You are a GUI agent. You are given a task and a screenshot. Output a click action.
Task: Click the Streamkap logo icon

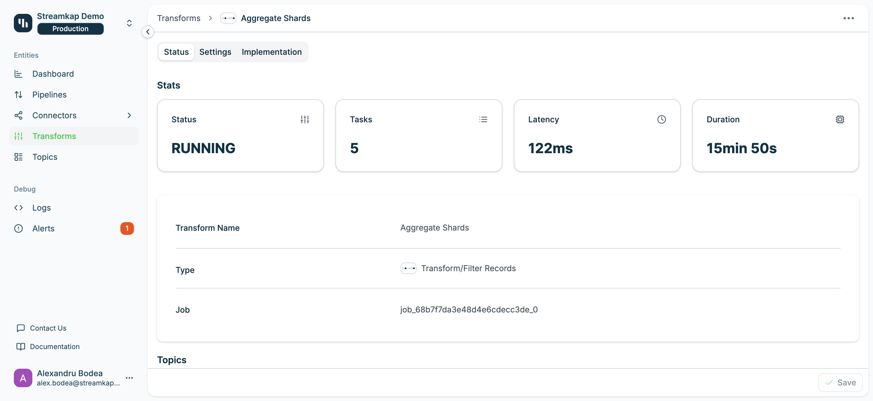23,23
